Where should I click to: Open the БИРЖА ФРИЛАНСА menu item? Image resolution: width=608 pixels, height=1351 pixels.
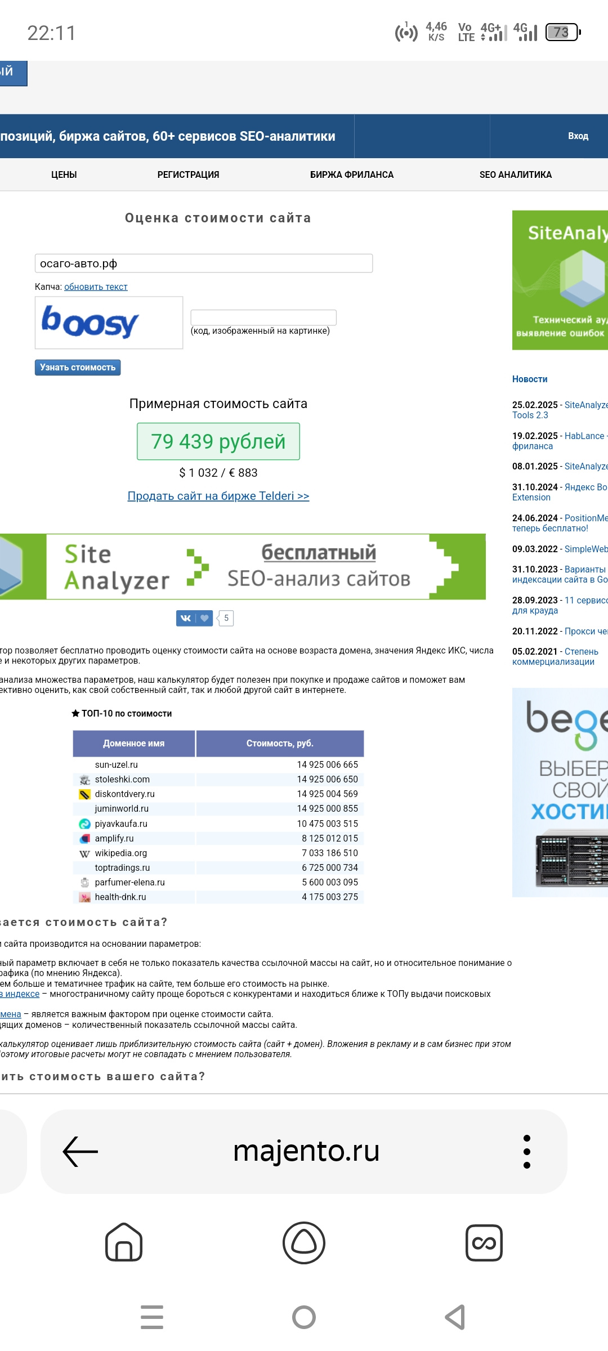click(352, 175)
